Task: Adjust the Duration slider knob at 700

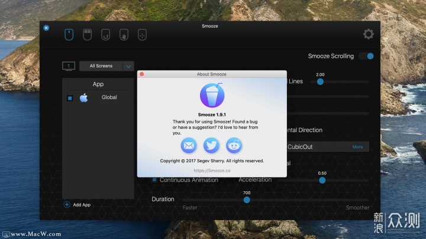Action: (247, 200)
